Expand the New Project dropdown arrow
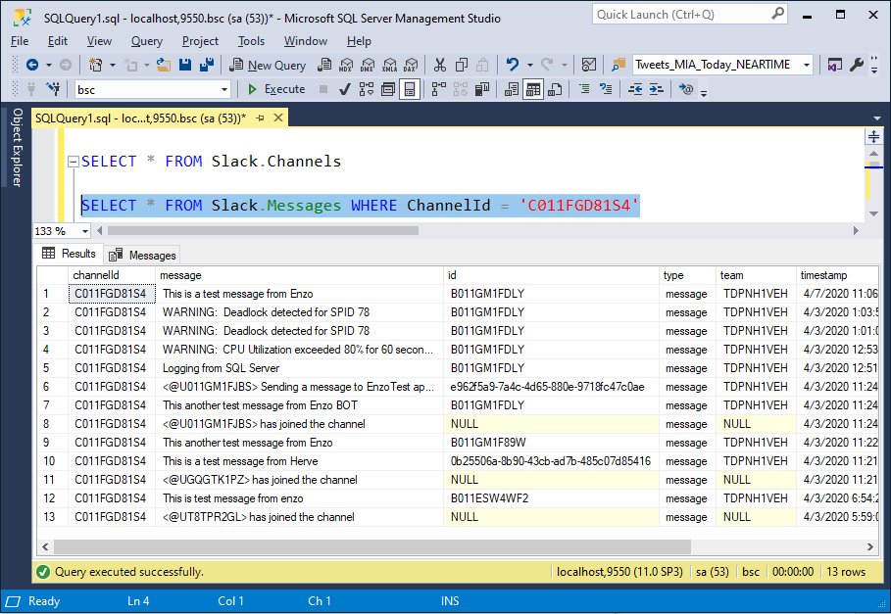The image size is (891, 614). (x=112, y=65)
